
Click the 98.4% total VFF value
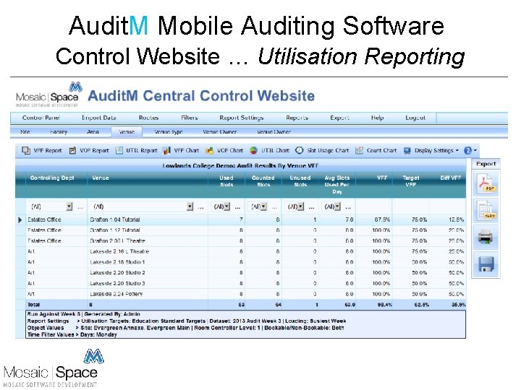[385, 305]
